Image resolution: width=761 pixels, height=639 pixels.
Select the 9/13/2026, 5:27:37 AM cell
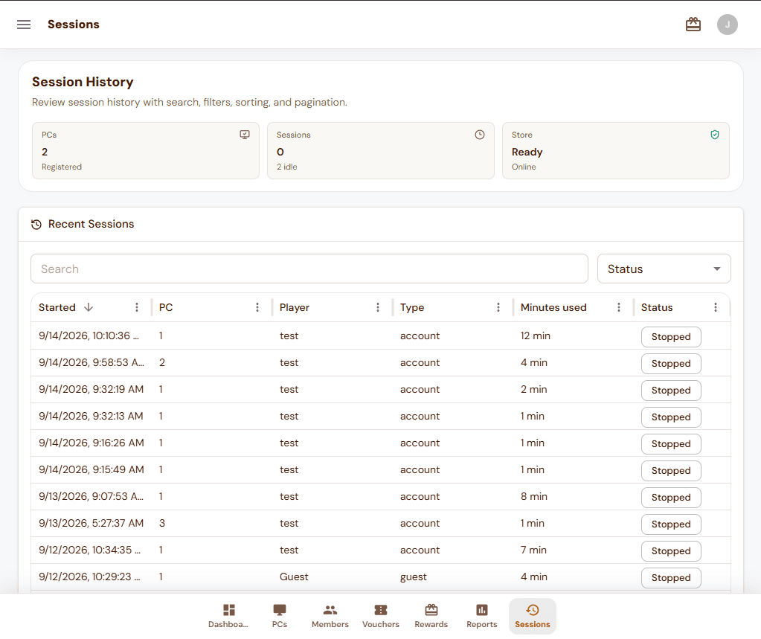coord(91,523)
